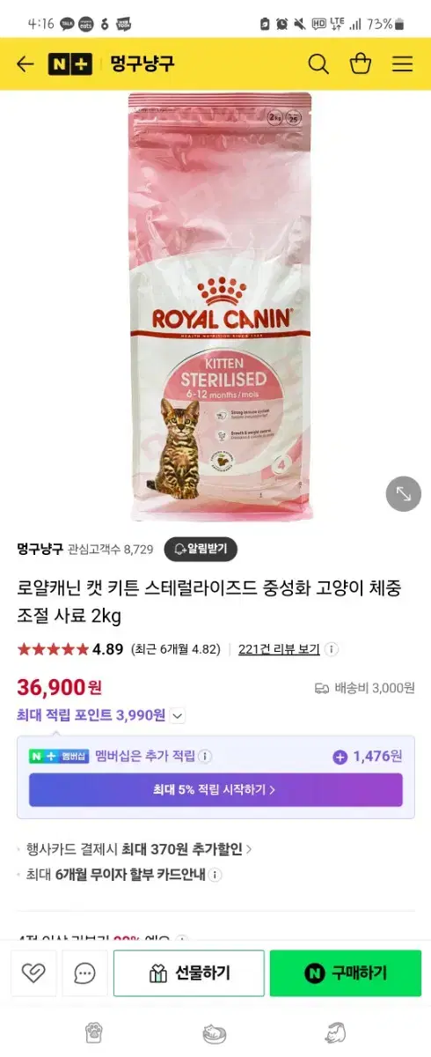Start 최대 5% 적립 시작하기 button
431x1057 pixels.
pos(215,790)
